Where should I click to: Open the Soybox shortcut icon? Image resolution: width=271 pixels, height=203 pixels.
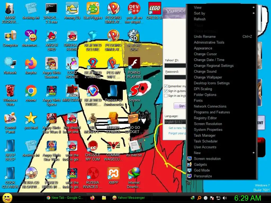click(134, 93)
